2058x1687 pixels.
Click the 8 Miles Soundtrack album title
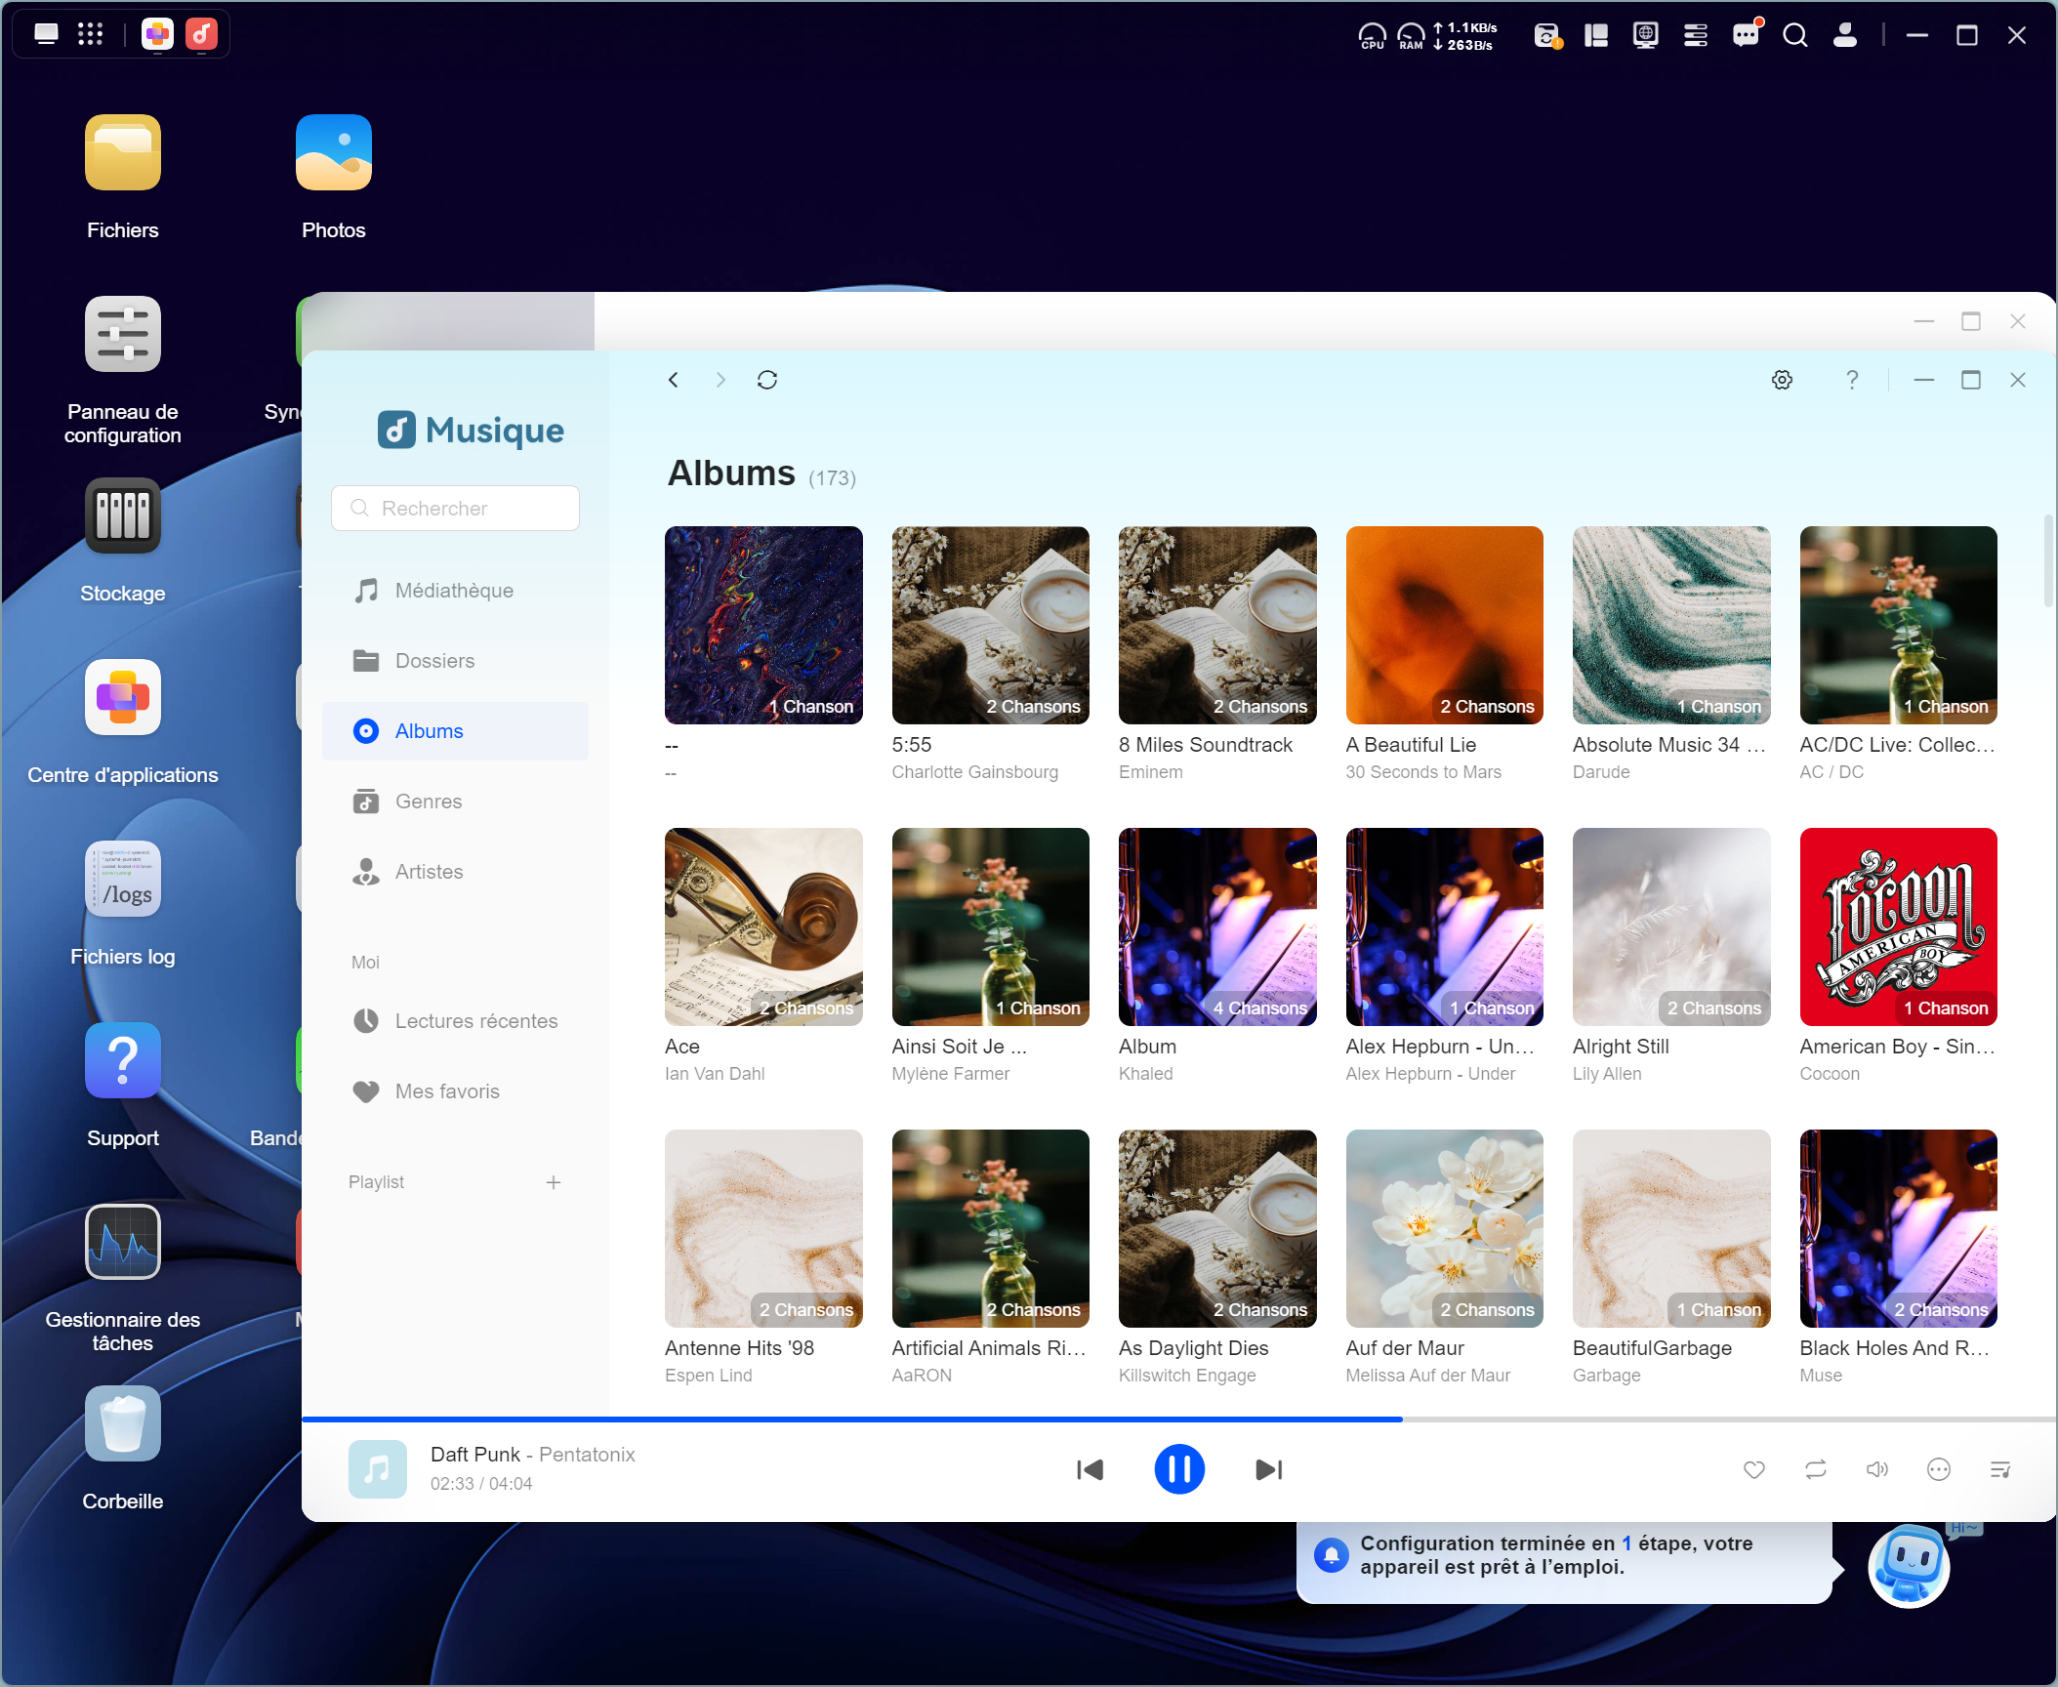(x=1205, y=745)
